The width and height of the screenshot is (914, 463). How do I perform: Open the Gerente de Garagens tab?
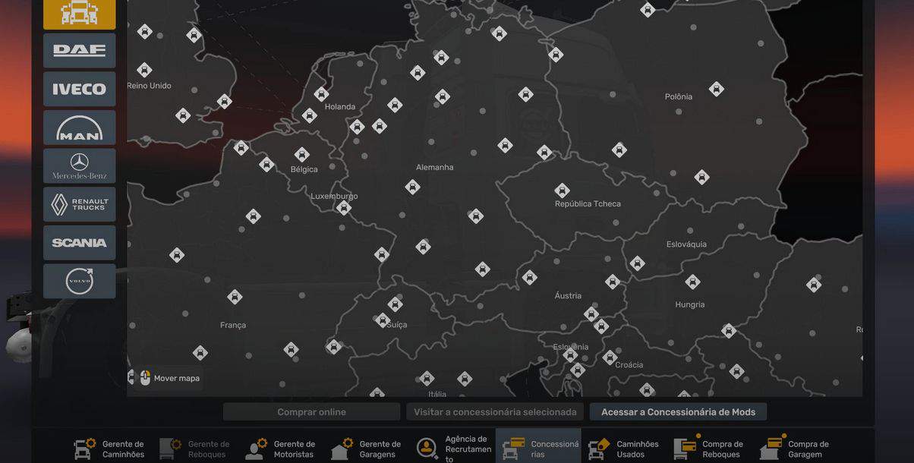[367, 449]
